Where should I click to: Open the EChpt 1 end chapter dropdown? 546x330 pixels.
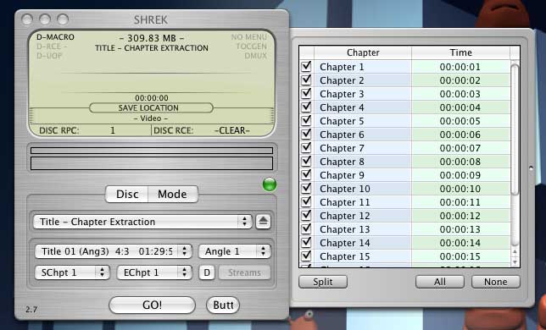[154, 272]
